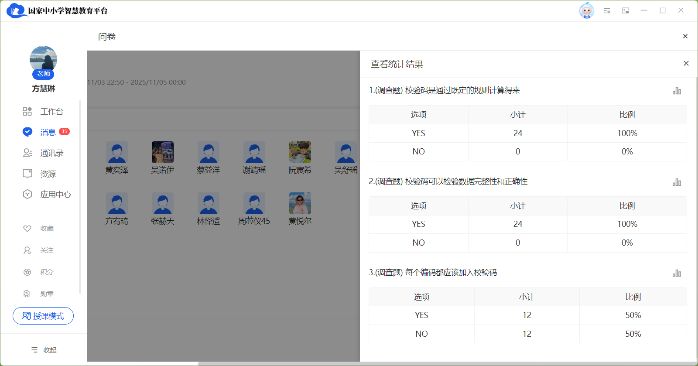Open 消息 with 35 unread messages
Image resolution: width=698 pixels, height=366 pixels.
click(x=48, y=132)
